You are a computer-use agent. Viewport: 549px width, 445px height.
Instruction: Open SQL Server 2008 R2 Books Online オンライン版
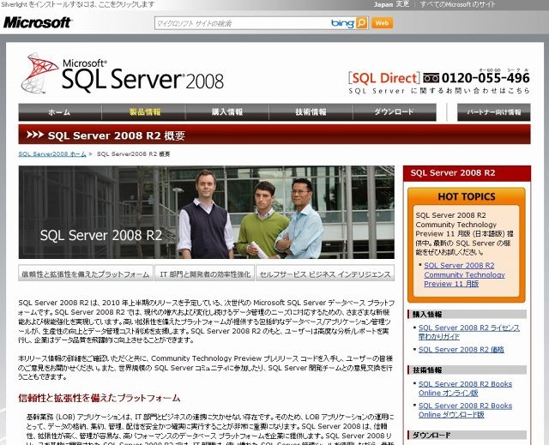click(x=465, y=388)
